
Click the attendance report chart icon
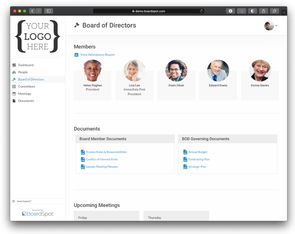tap(76, 55)
